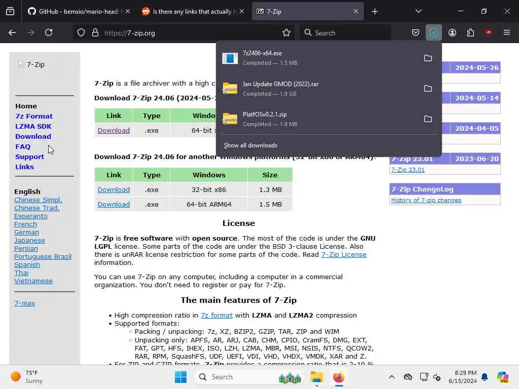Viewport: 519px width, 389px height.
Task: Show 7z2406-x64.exe in folder
Action: pos(428,58)
